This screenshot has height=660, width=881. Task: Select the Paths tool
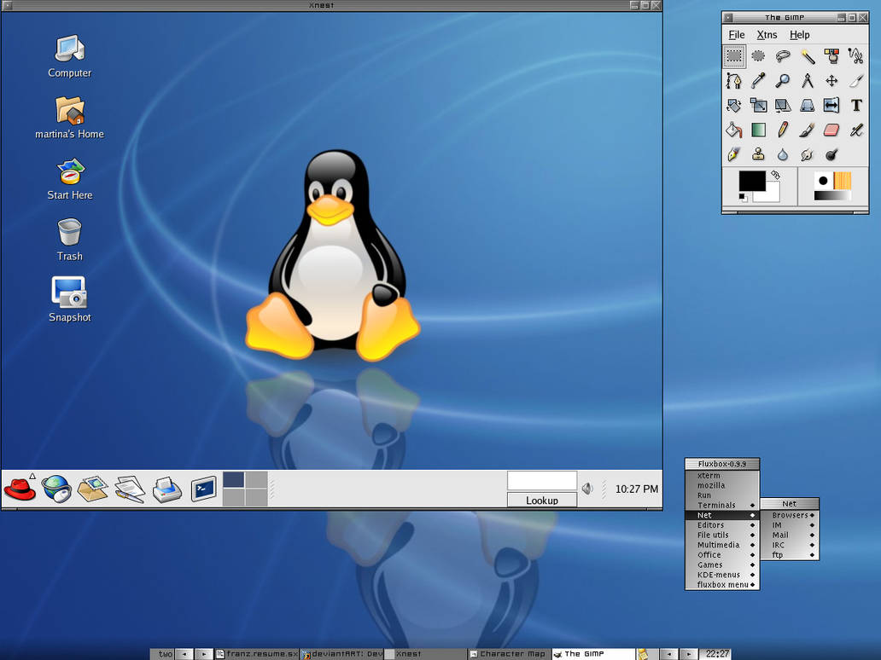point(734,81)
